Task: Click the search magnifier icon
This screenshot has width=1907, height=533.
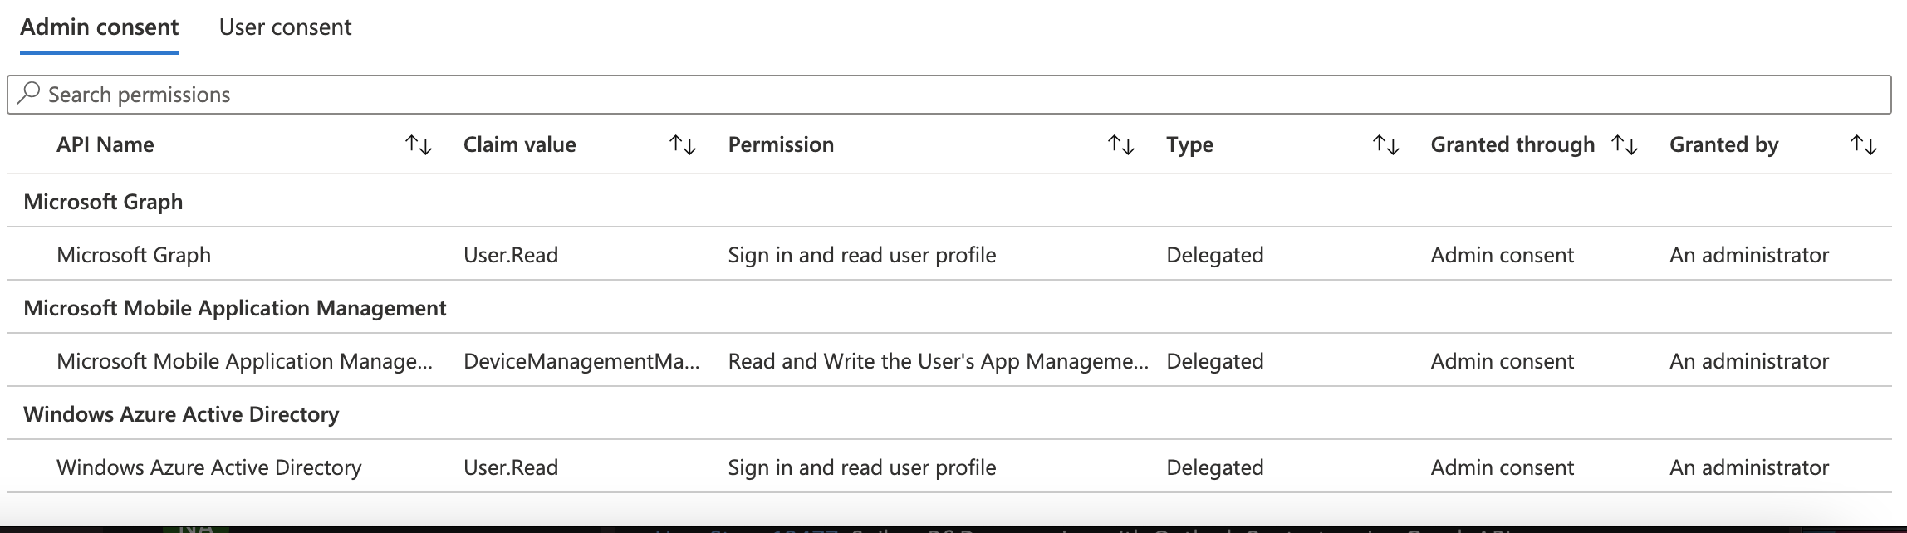Action: click(x=28, y=93)
